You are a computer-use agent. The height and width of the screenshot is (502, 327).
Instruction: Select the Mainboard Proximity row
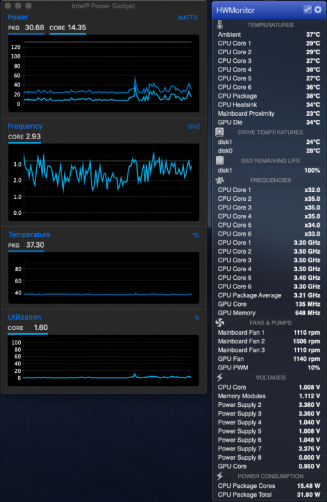coord(269,114)
